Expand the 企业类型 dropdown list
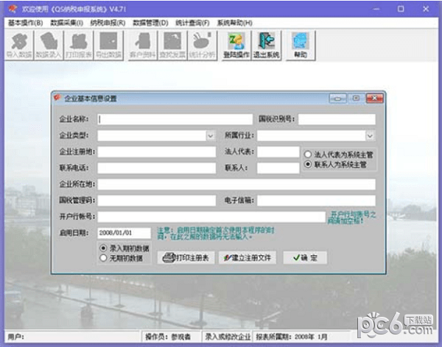The image size is (442, 347). click(210, 135)
